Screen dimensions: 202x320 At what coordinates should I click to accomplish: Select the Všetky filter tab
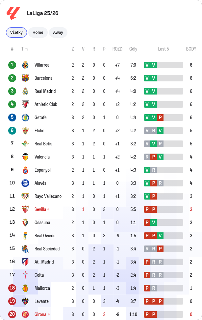pyautogui.click(x=16, y=32)
